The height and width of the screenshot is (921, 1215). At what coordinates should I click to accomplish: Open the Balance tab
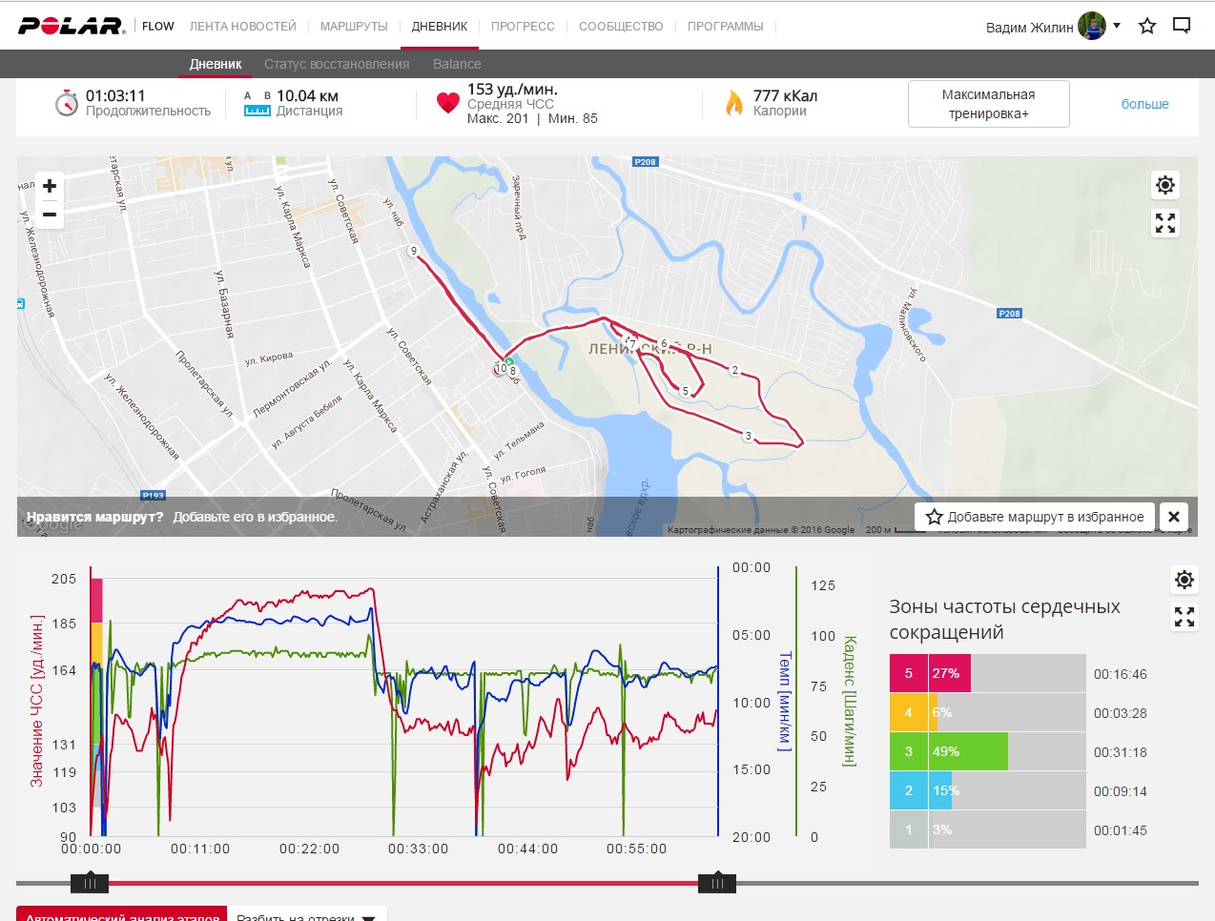457,64
